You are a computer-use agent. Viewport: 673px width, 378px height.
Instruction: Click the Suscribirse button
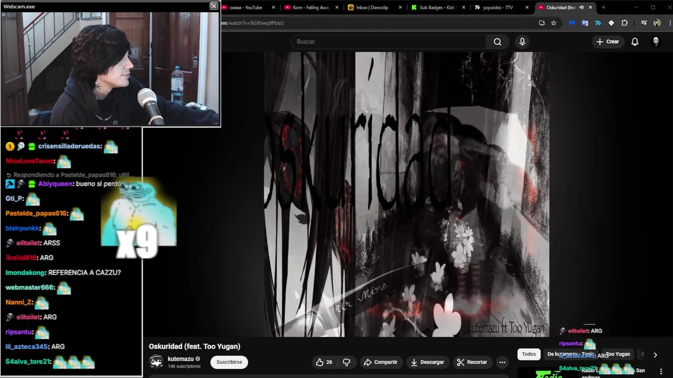pyautogui.click(x=229, y=362)
